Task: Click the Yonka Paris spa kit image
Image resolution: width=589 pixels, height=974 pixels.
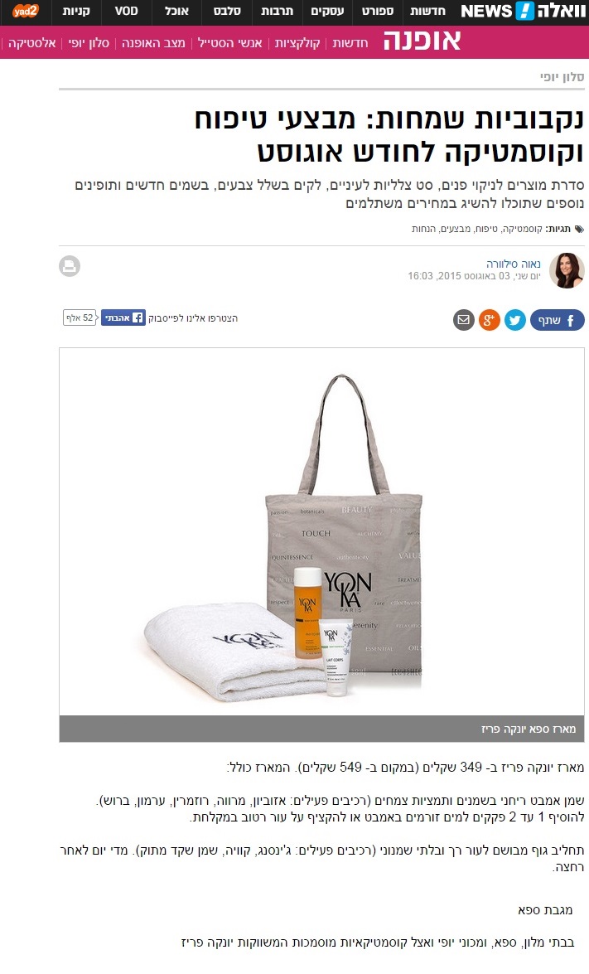Action: 321,531
